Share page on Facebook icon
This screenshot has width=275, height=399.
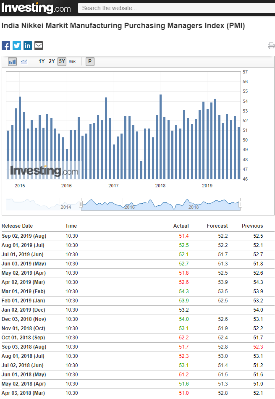(x=6, y=45)
